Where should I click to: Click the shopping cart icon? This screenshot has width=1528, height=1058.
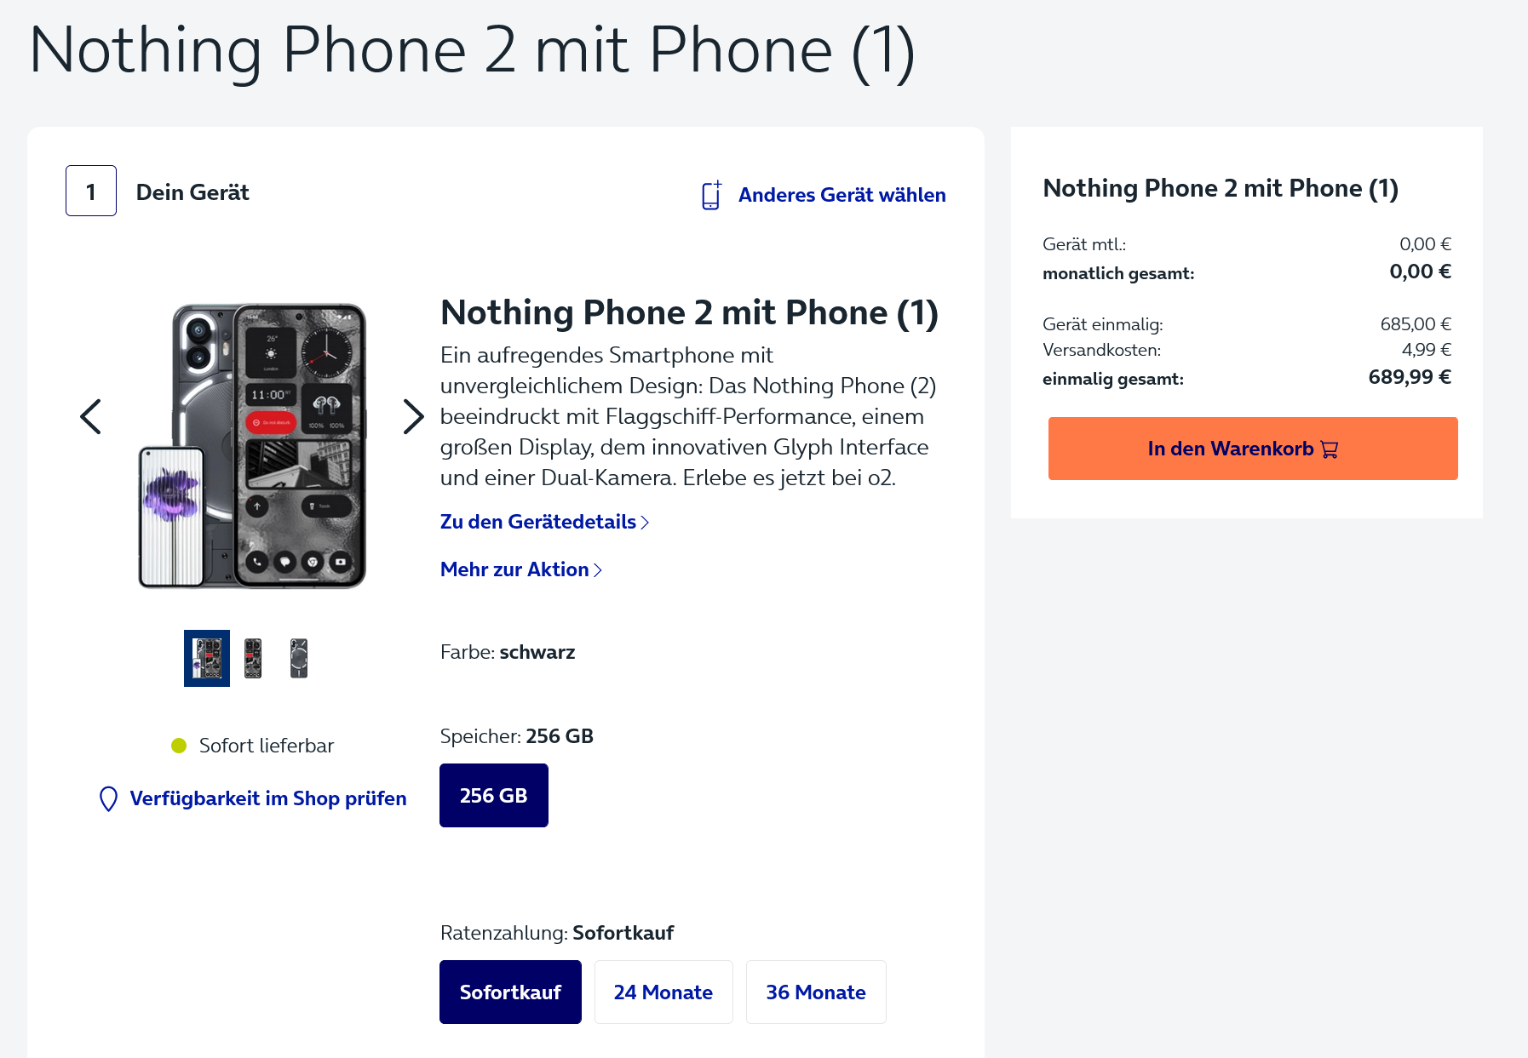[x=1330, y=449]
